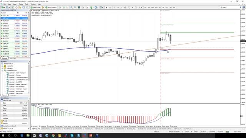
Task: Open the Windows Start menu
Action: [3, 135]
